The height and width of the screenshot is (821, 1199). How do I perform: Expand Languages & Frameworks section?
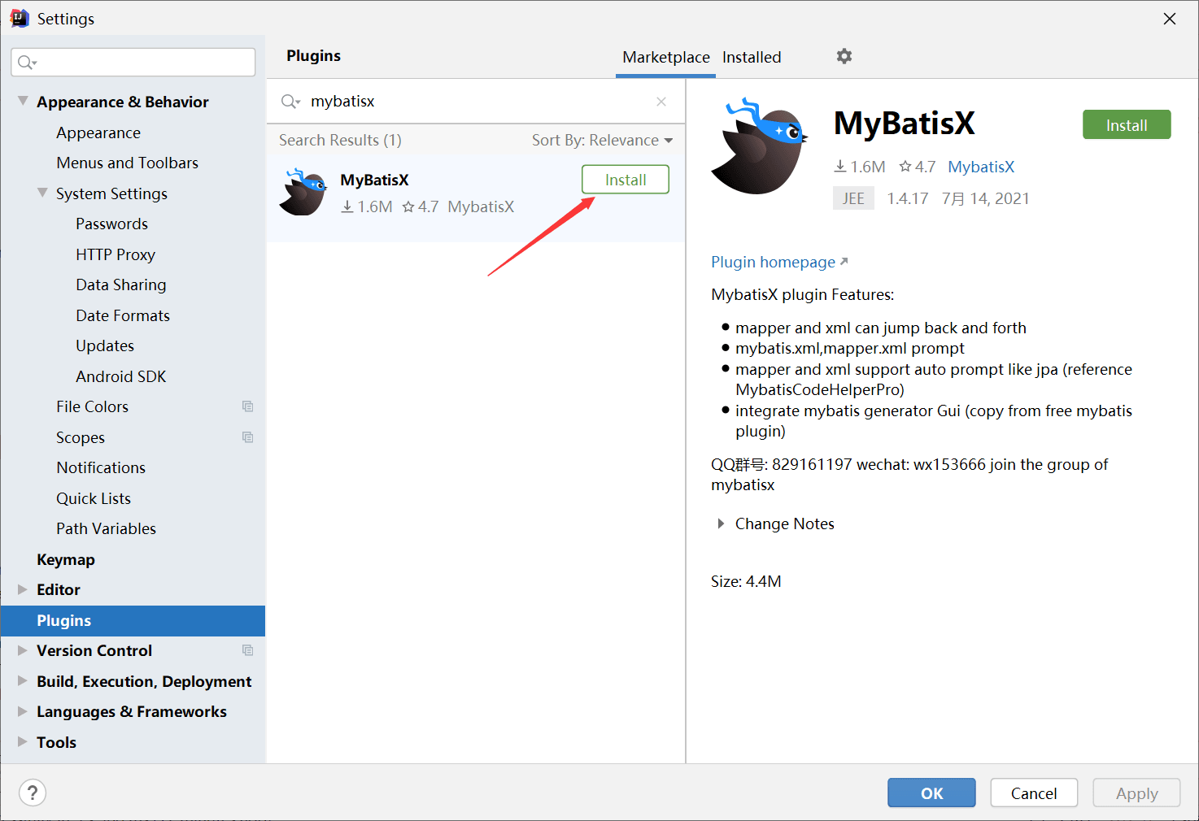pos(23,711)
